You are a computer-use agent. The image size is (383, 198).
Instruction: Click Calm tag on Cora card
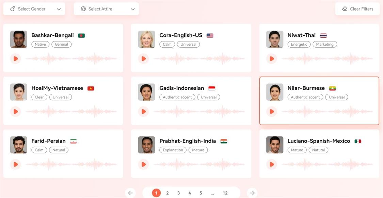click(167, 45)
